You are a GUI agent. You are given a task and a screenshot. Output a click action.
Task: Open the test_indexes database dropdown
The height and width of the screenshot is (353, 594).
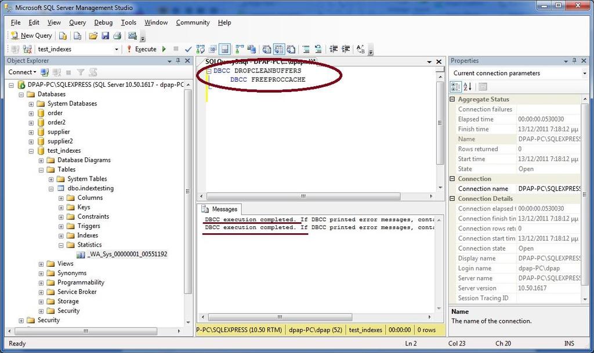point(116,49)
